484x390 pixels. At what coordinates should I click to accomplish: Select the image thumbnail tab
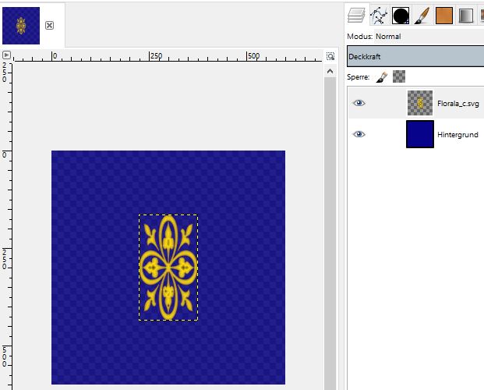(x=21, y=26)
